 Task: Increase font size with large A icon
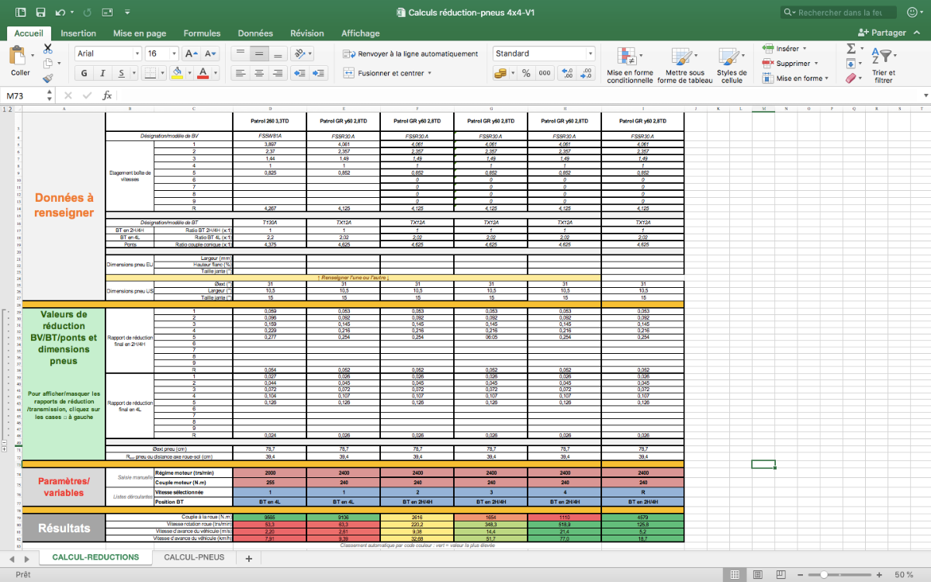(191, 54)
